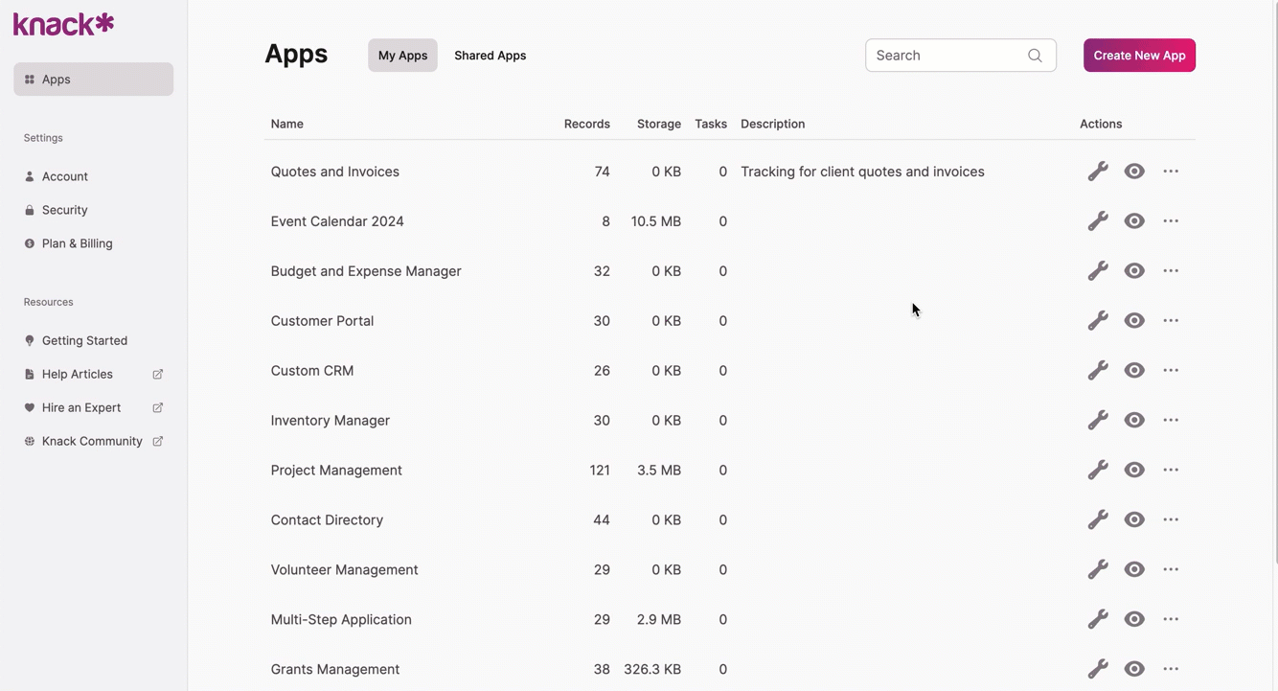This screenshot has height=691, width=1278.
Task: Open the wrench editor for Project Management
Action: point(1098,470)
